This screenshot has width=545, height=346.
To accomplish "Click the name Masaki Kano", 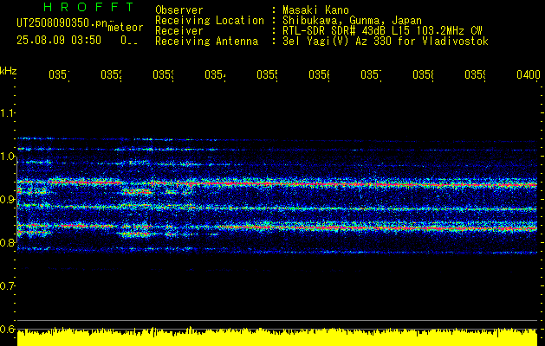I will (x=315, y=10).
